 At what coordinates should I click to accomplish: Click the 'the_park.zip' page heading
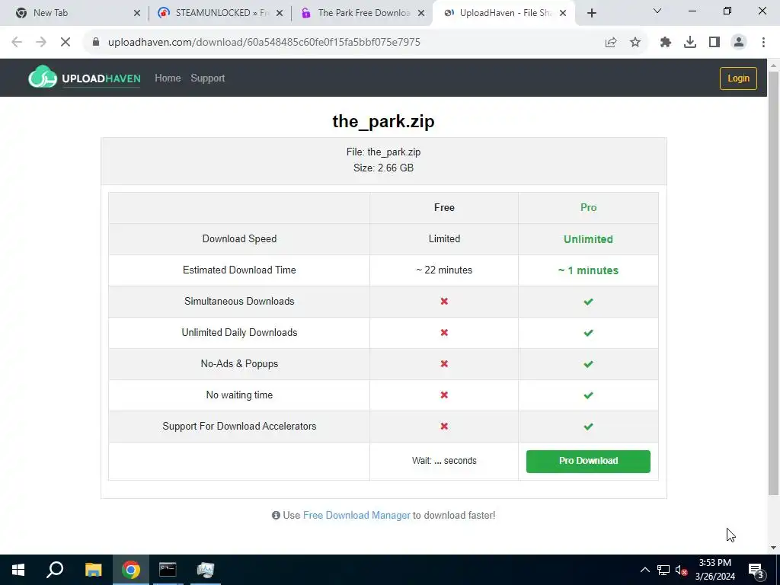click(x=384, y=121)
